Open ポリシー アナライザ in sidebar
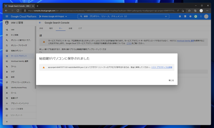 (19, 45)
